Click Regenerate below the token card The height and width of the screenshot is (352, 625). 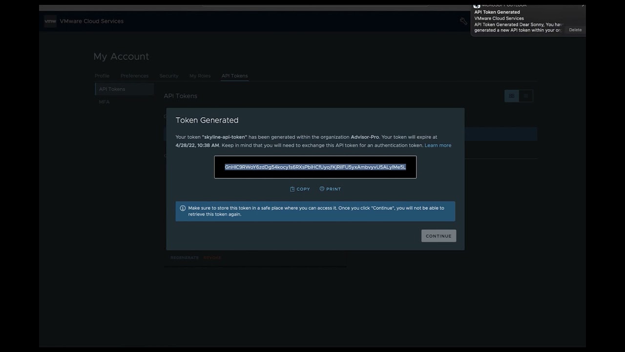click(x=185, y=258)
